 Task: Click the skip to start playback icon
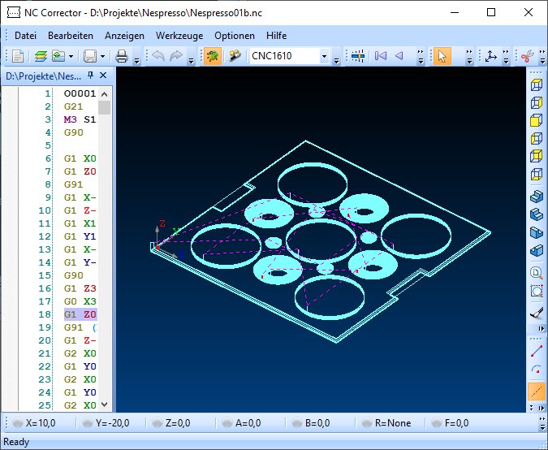pyautogui.click(x=380, y=56)
